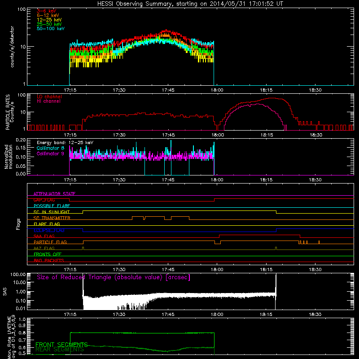Click the 0.8 tick on livetime axis
The image size is (359, 359).
pyautogui.click(x=22, y=333)
